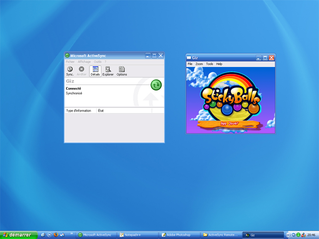This screenshot has width=319, height=239.
Task: Close the Giz window
Action: tap(271, 58)
